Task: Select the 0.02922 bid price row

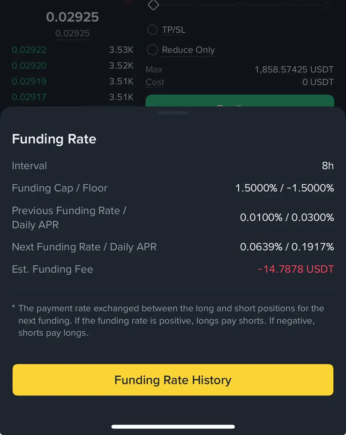Action: tap(29, 50)
